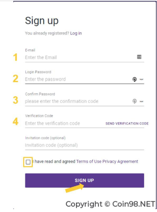Open the Terms of Use link
Image resolution: width=157 pixels, height=212 pixels.
(x=89, y=161)
